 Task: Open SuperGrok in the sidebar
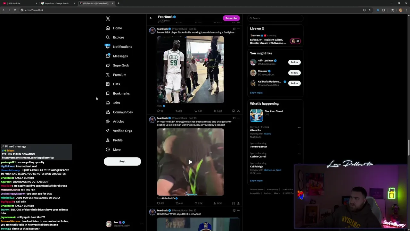[117, 65]
